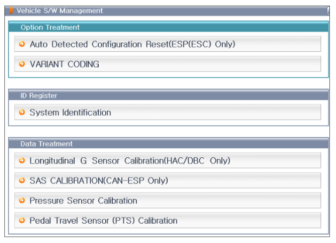Launch Pedal Travel Sensor (PTS) Calibration
The width and height of the screenshot is (336, 243).
click(168, 220)
